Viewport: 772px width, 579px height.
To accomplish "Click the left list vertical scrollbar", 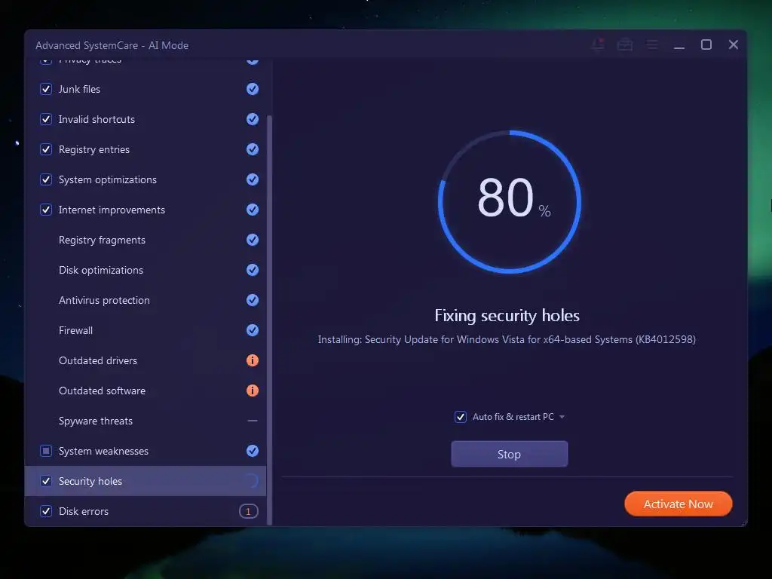I will coord(269,320).
